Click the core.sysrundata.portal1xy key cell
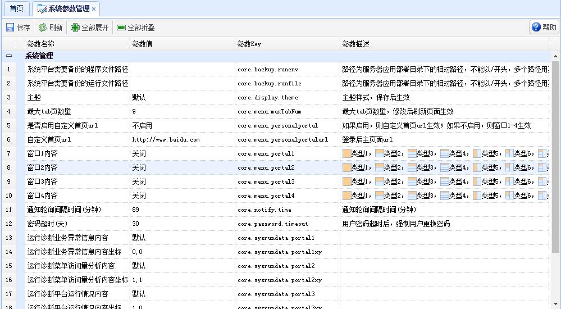Viewport: 561px width, 309px height. pyautogui.click(x=288, y=252)
